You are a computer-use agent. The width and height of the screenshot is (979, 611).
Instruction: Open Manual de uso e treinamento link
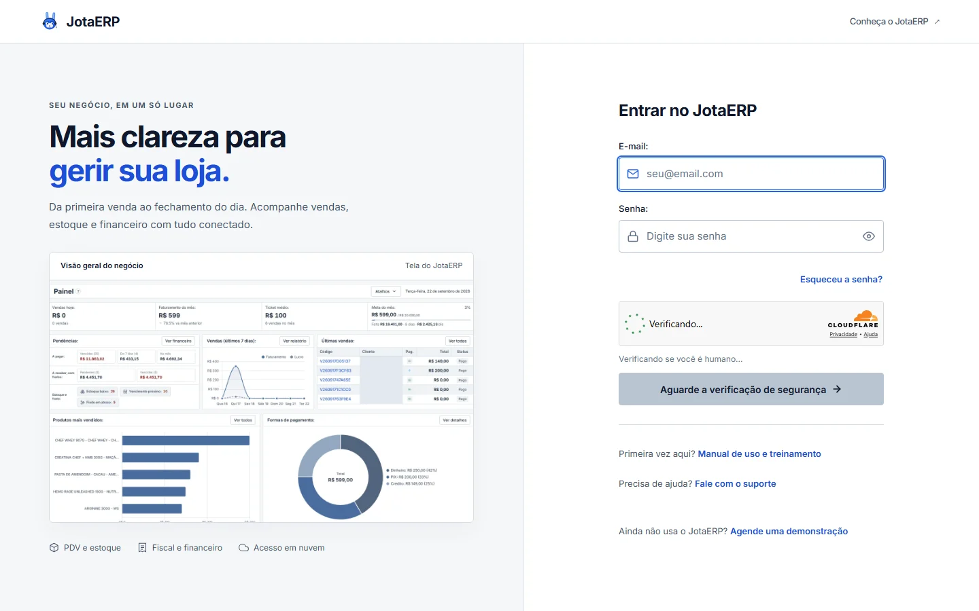[x=759, y=454]
